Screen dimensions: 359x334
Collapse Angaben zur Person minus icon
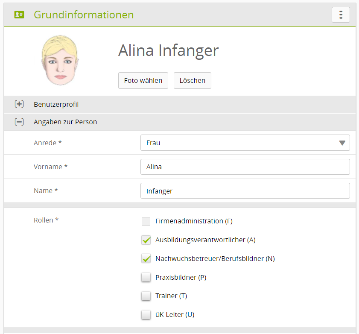pyautogui.click(x=19, y=122)
